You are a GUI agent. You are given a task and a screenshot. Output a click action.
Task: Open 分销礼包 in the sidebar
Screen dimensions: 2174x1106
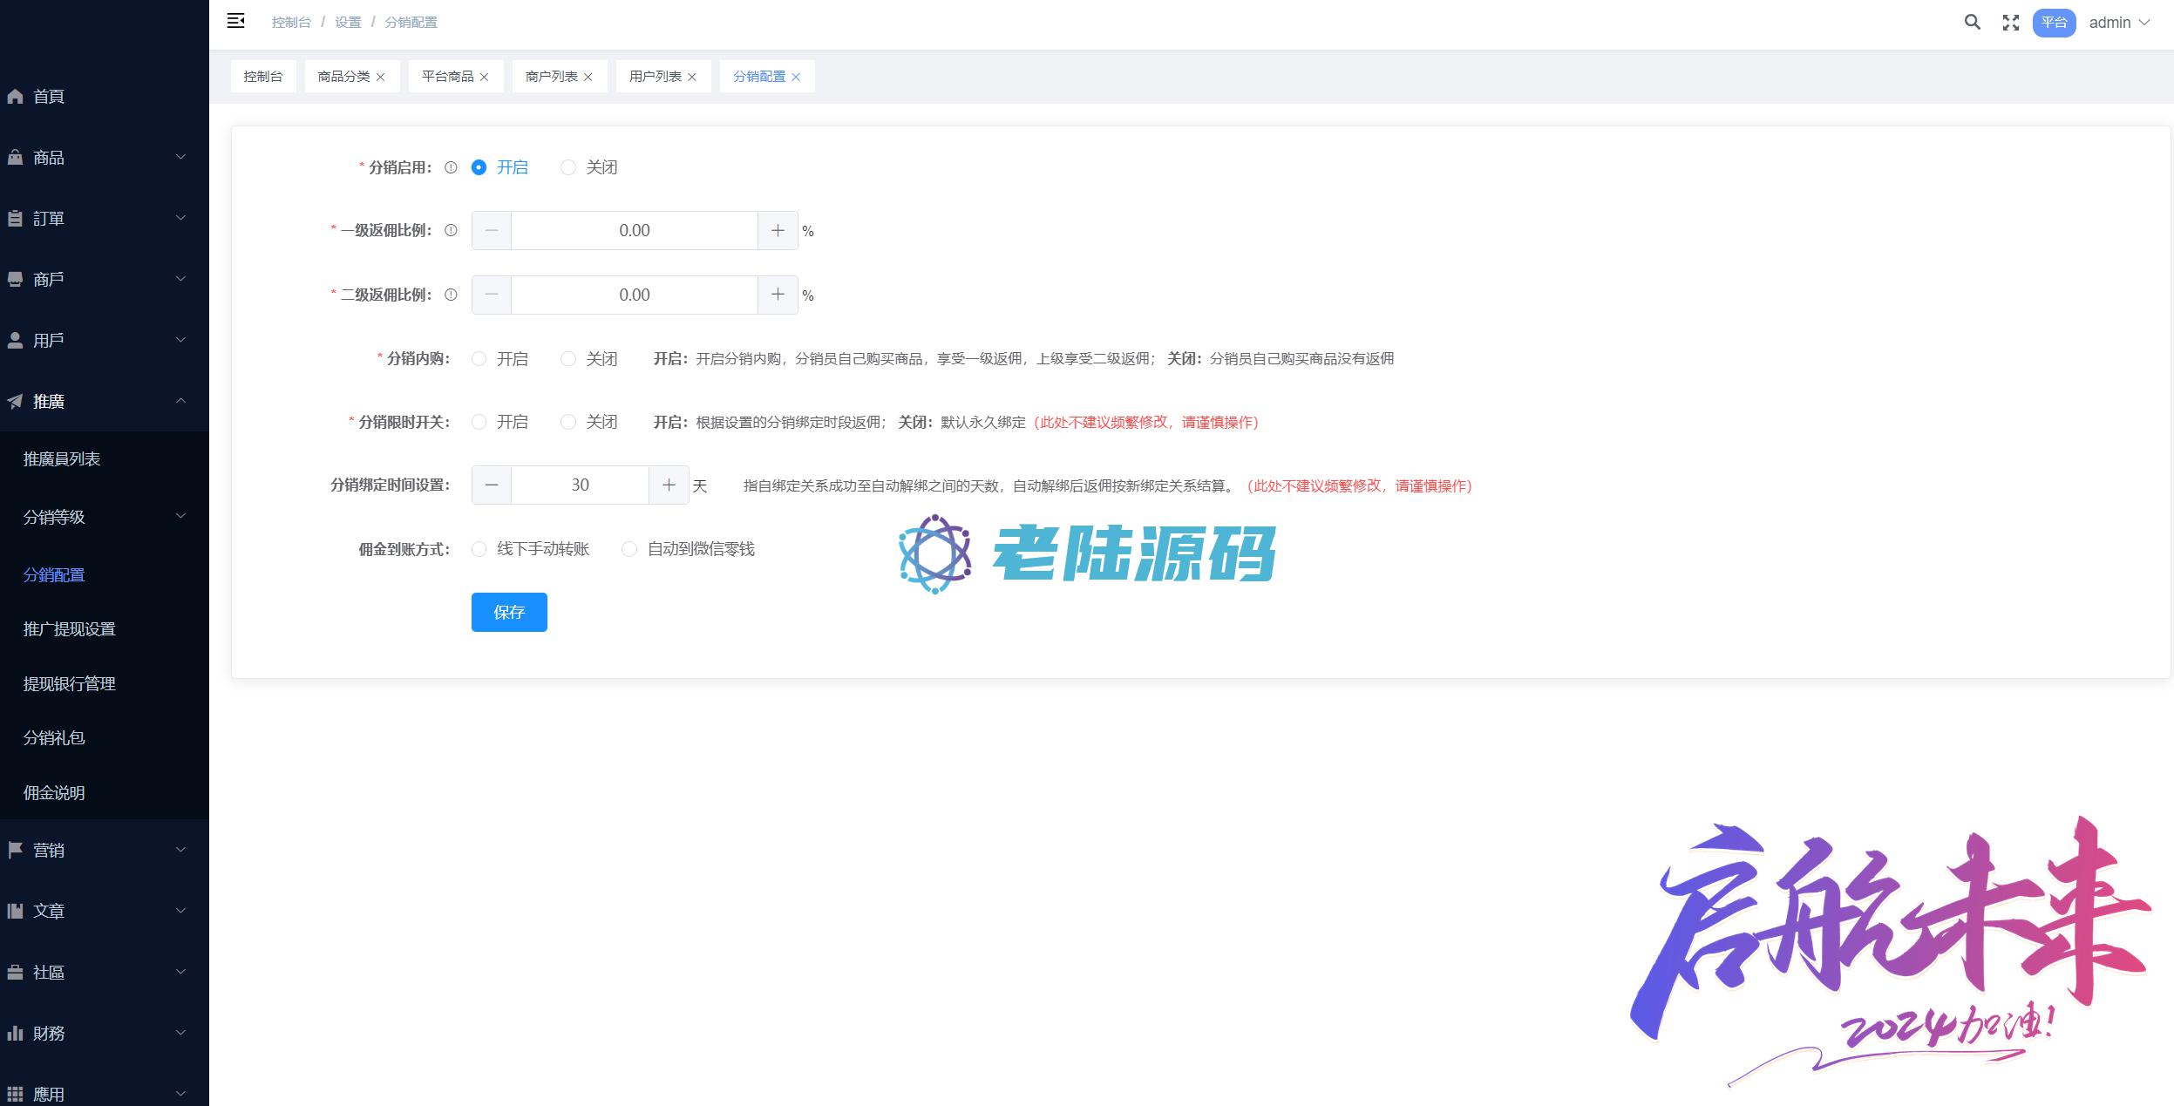[54, 738]
